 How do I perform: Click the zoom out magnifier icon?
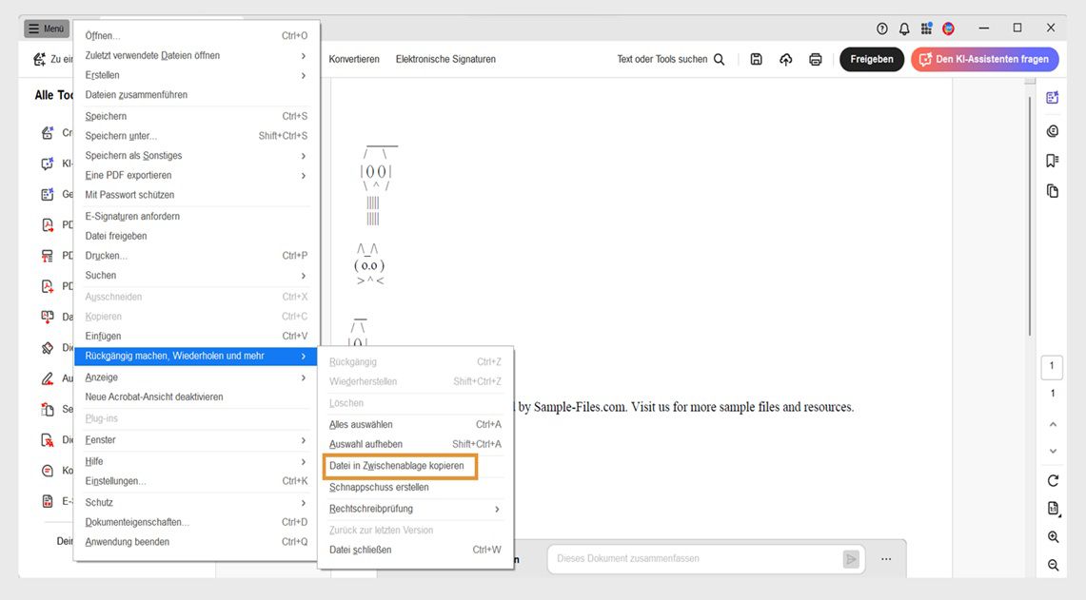[x=1053, y=565]
